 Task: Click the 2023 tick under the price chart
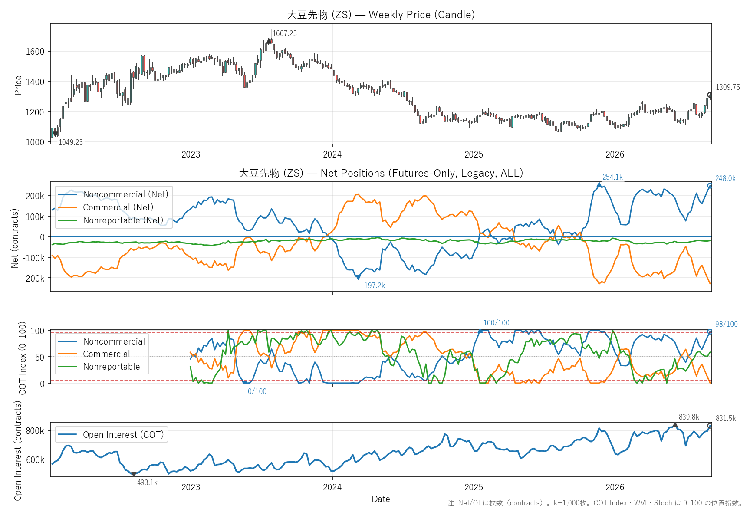coord(191,154)
